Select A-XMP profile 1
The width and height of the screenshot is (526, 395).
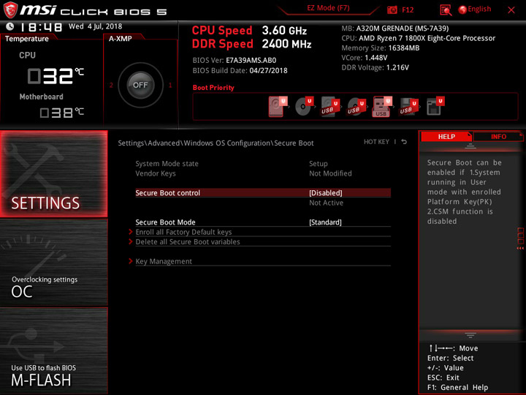170,85
